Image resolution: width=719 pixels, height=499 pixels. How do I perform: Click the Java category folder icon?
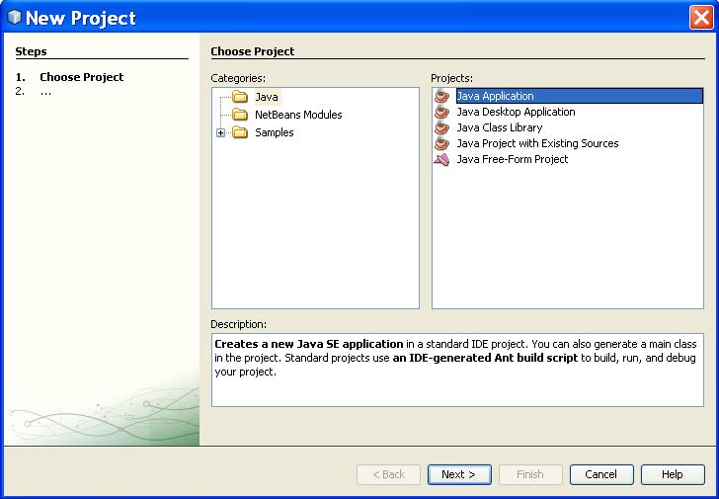tap(239, 97)
